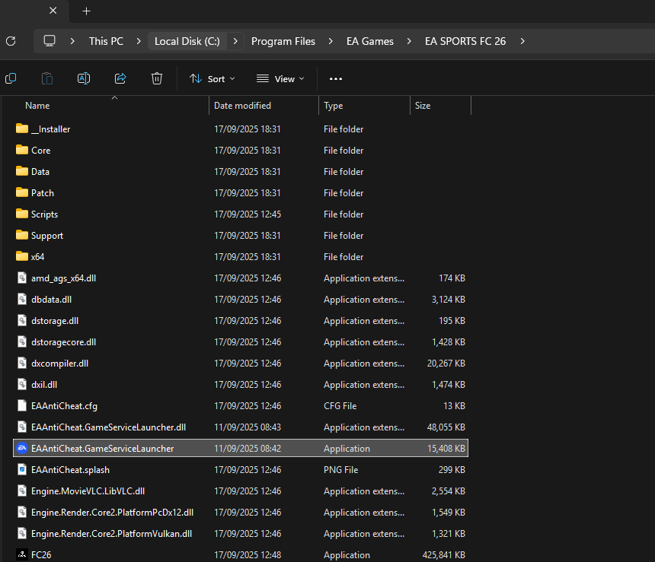Click the 11/09/2025 08:43 date cell

pos(248,427)
